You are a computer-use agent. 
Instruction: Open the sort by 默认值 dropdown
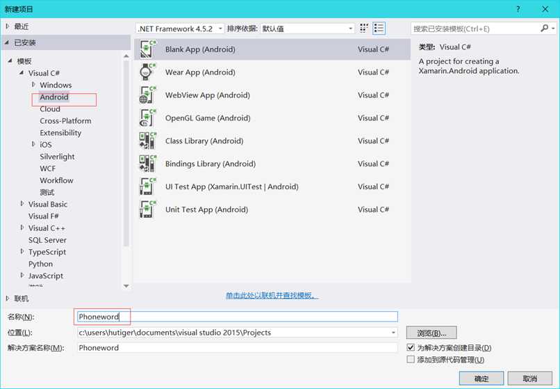[307, 29]
